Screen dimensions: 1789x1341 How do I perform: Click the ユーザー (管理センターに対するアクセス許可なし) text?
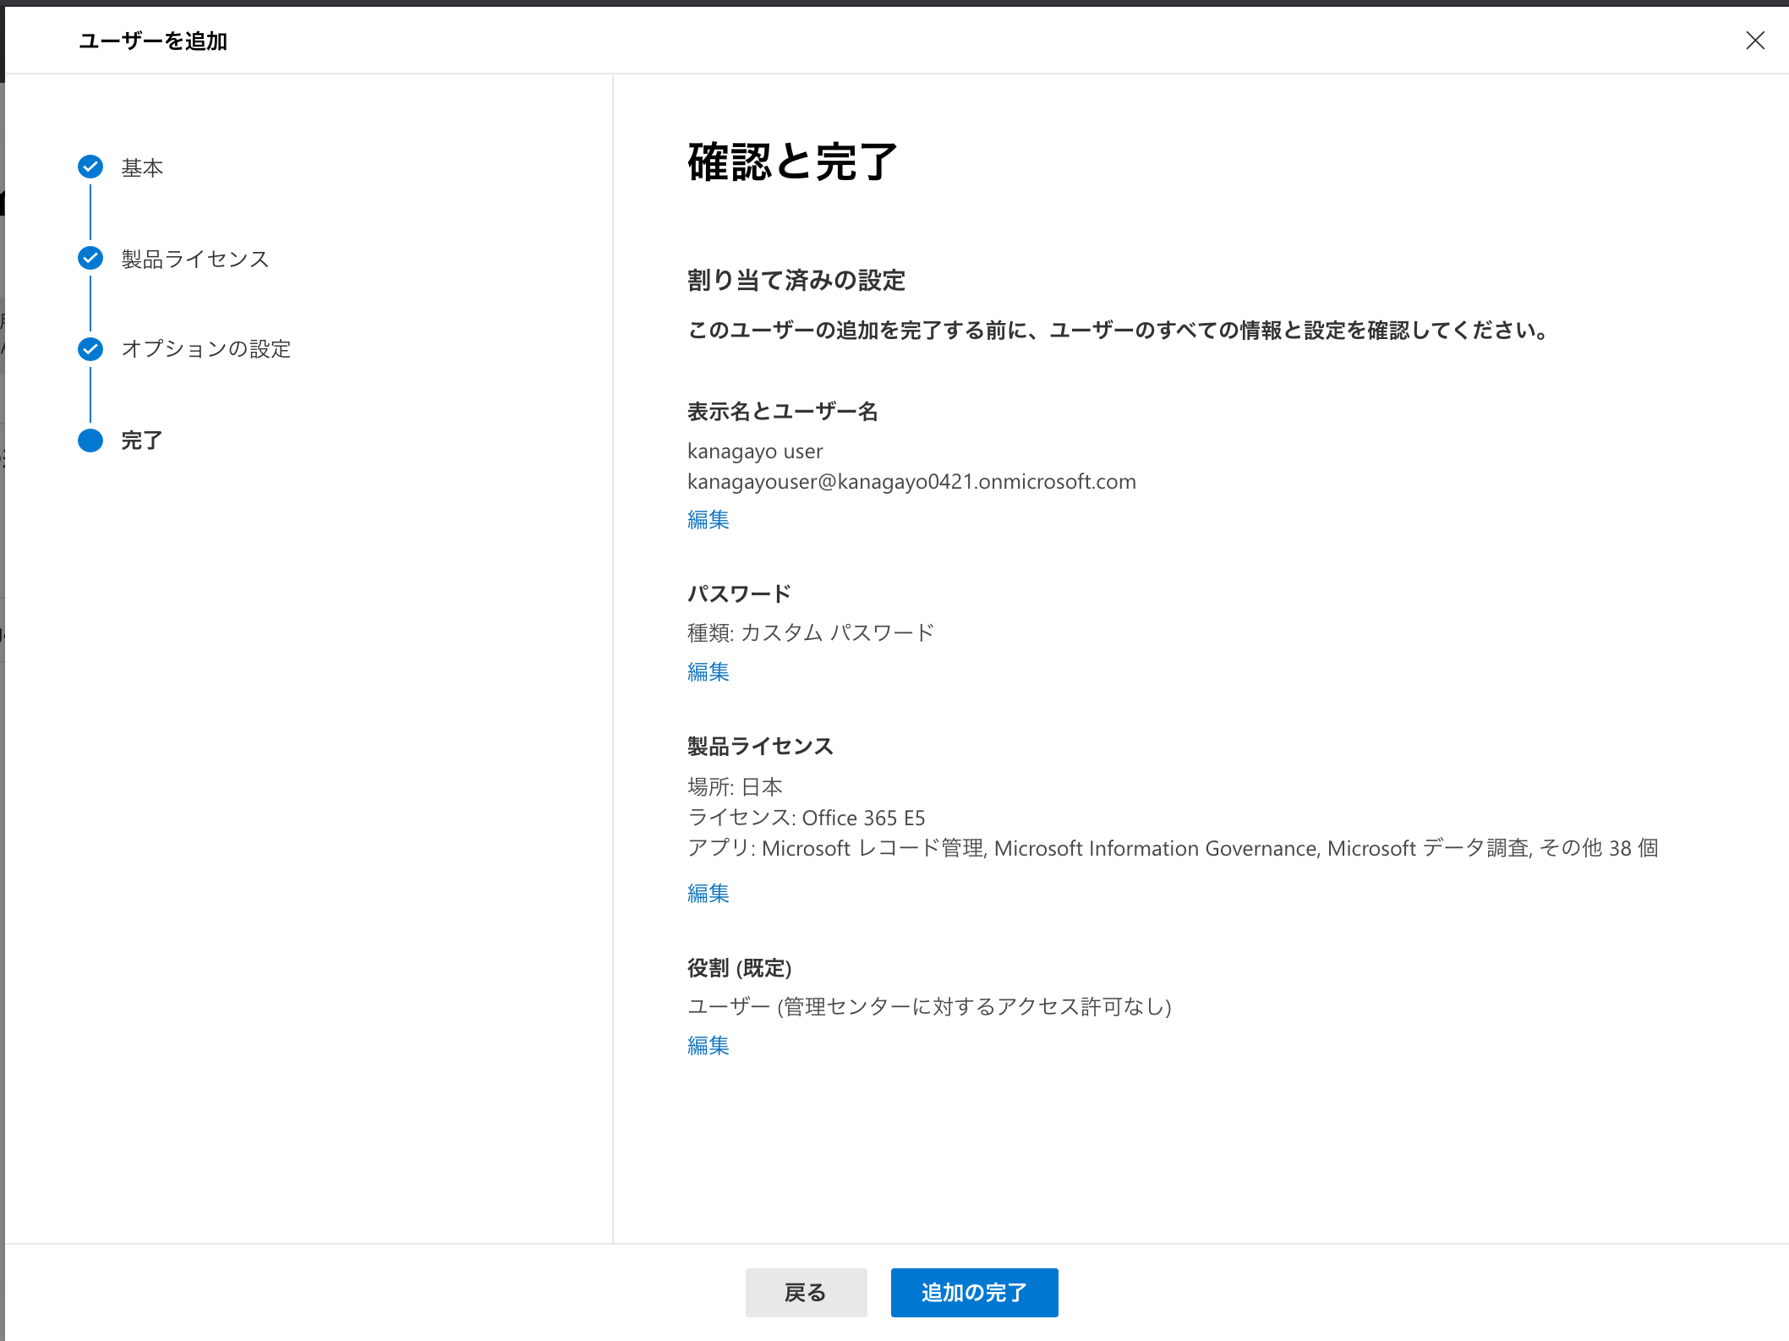coord(929,1006)
